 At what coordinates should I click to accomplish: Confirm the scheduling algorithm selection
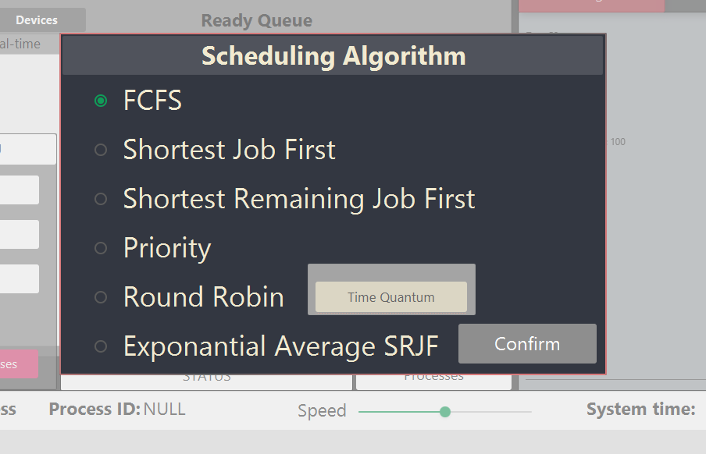[x=527, y=344]
